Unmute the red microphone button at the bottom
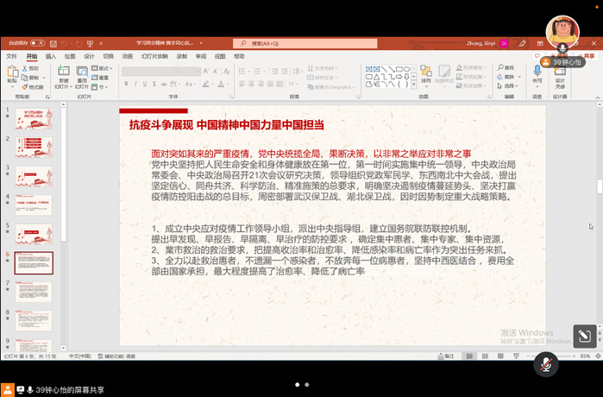 (x=544, y=364)
